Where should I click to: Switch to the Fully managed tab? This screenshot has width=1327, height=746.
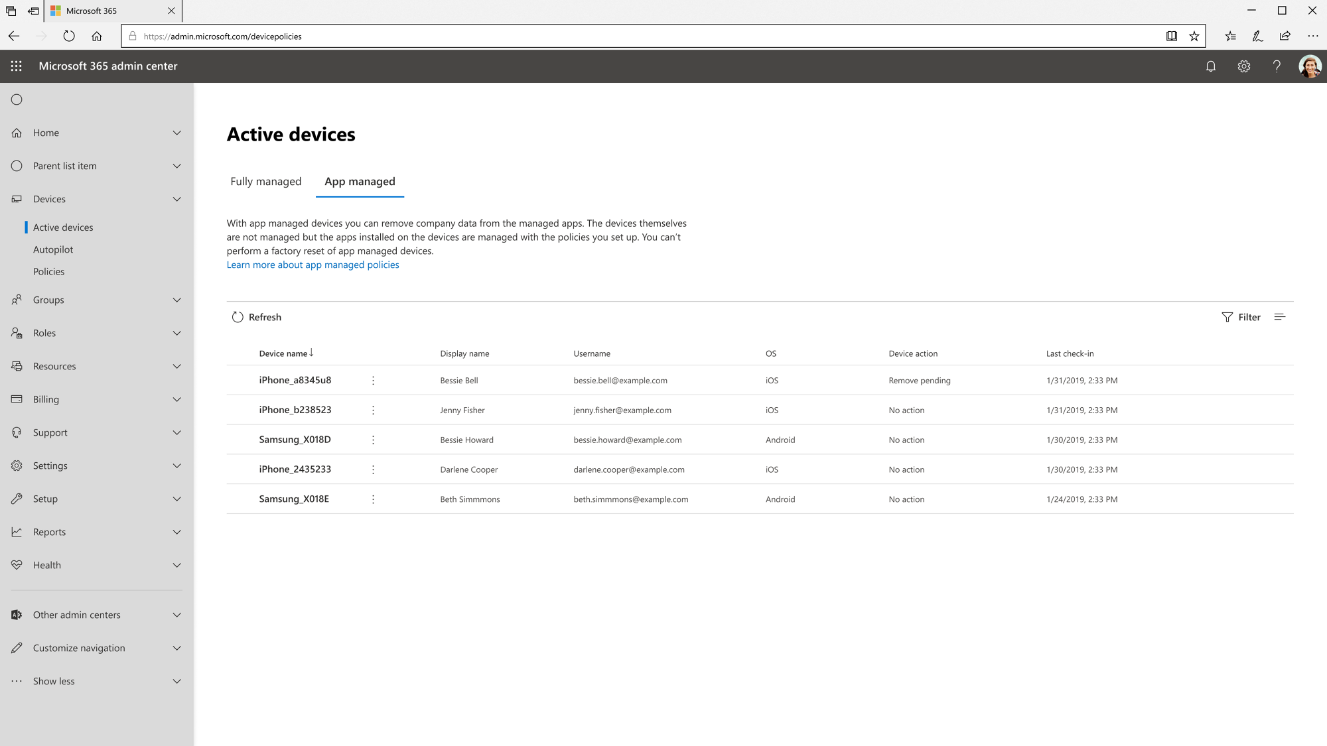click(265, 181)
